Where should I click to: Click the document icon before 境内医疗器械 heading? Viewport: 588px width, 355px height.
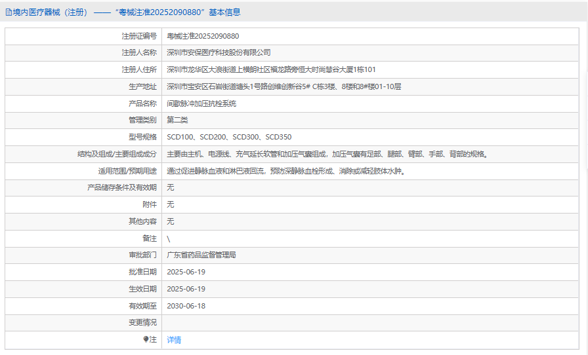(9, 12)
